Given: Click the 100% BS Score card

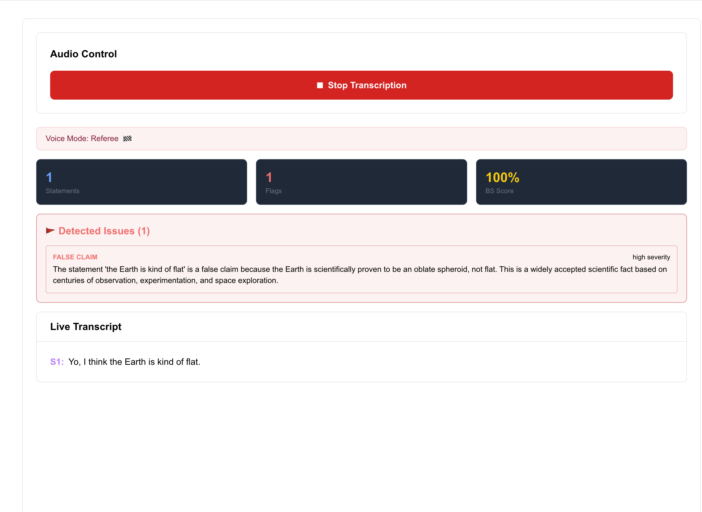Looking at the screenshot, I should click(x=581, y=182).
